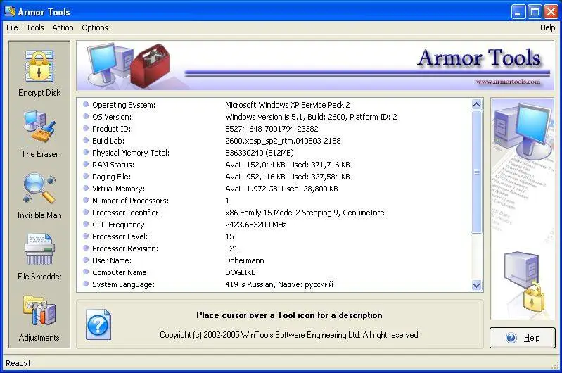
Task: Click the 'Number of Processors:' label
Action: point(130,201)
